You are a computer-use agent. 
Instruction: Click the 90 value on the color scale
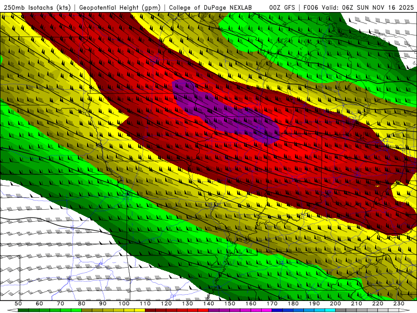103,304
